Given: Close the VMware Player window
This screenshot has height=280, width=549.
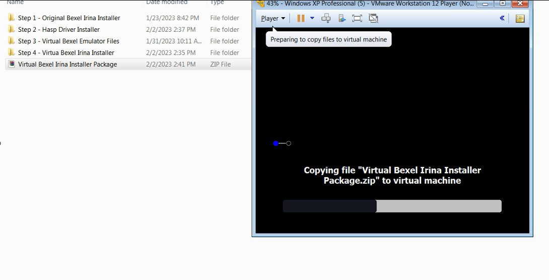Looking at the screenshot, I should (520, 4).
